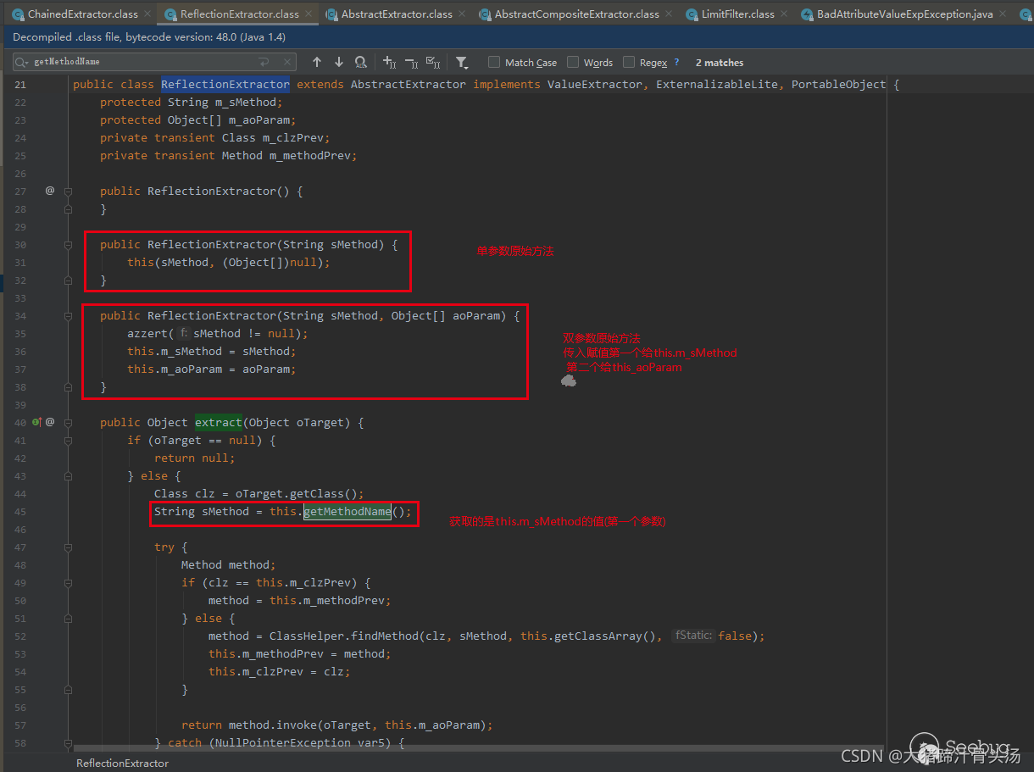Click Add Selection for Next Occurrence icon
This screenshot has height=772, width=1034.
point(390,63)
